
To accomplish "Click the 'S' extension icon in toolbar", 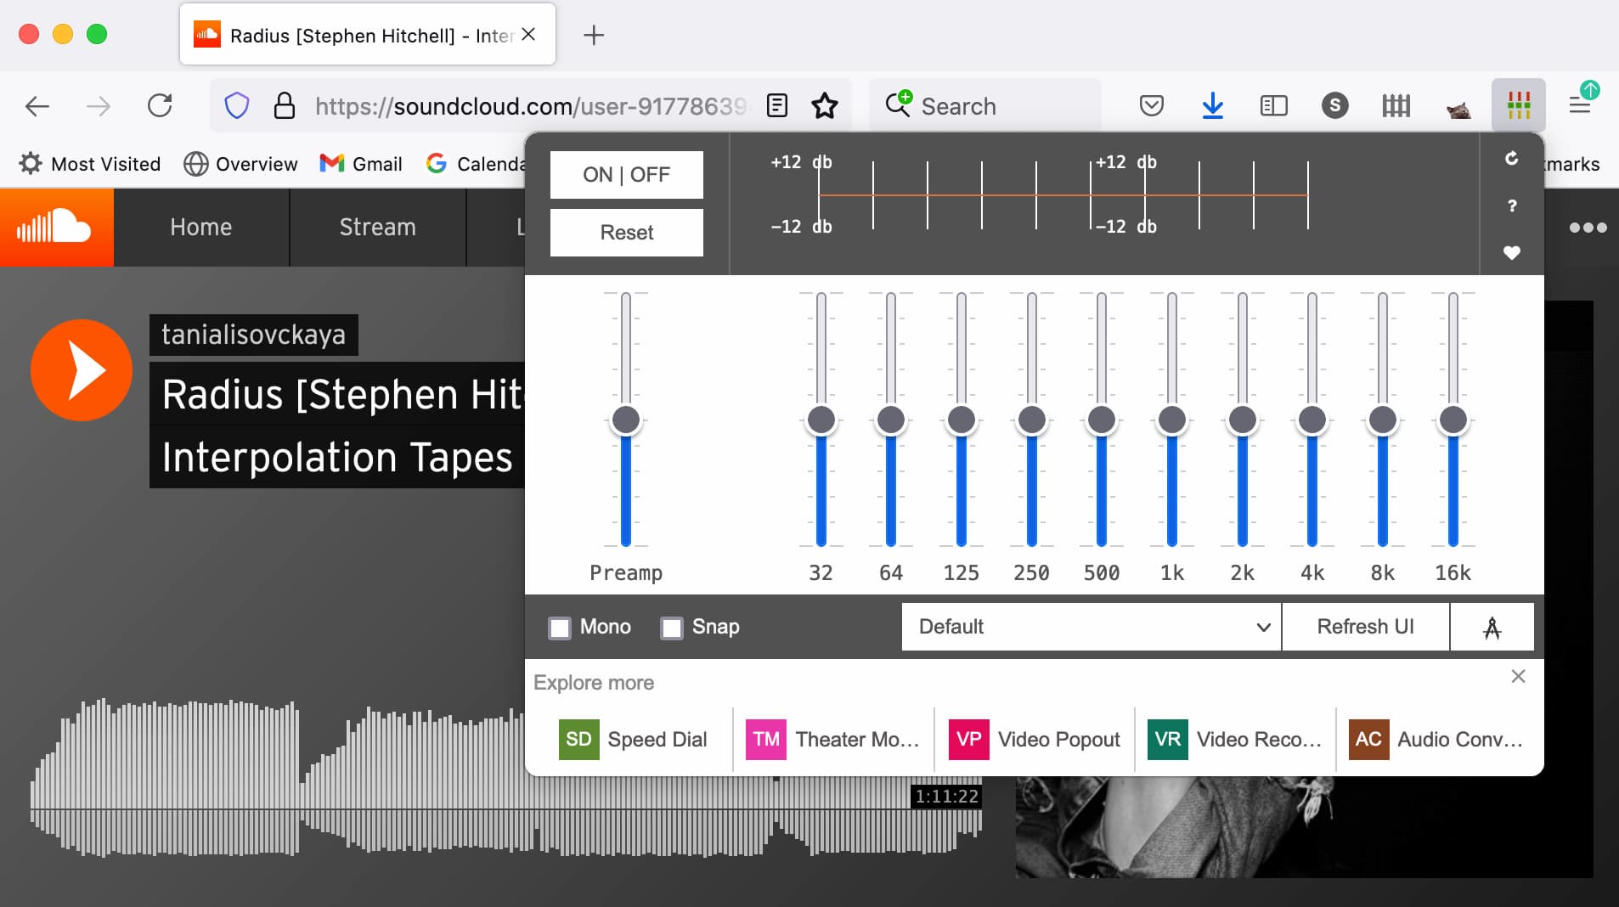I will [x=1334, y=104].
